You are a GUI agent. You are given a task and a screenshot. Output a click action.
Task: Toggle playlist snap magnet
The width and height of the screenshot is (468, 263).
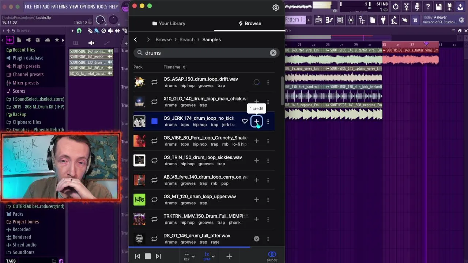79,31
